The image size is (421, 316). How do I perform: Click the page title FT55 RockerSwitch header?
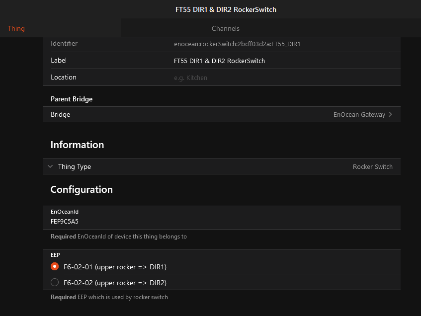[226, 9]
